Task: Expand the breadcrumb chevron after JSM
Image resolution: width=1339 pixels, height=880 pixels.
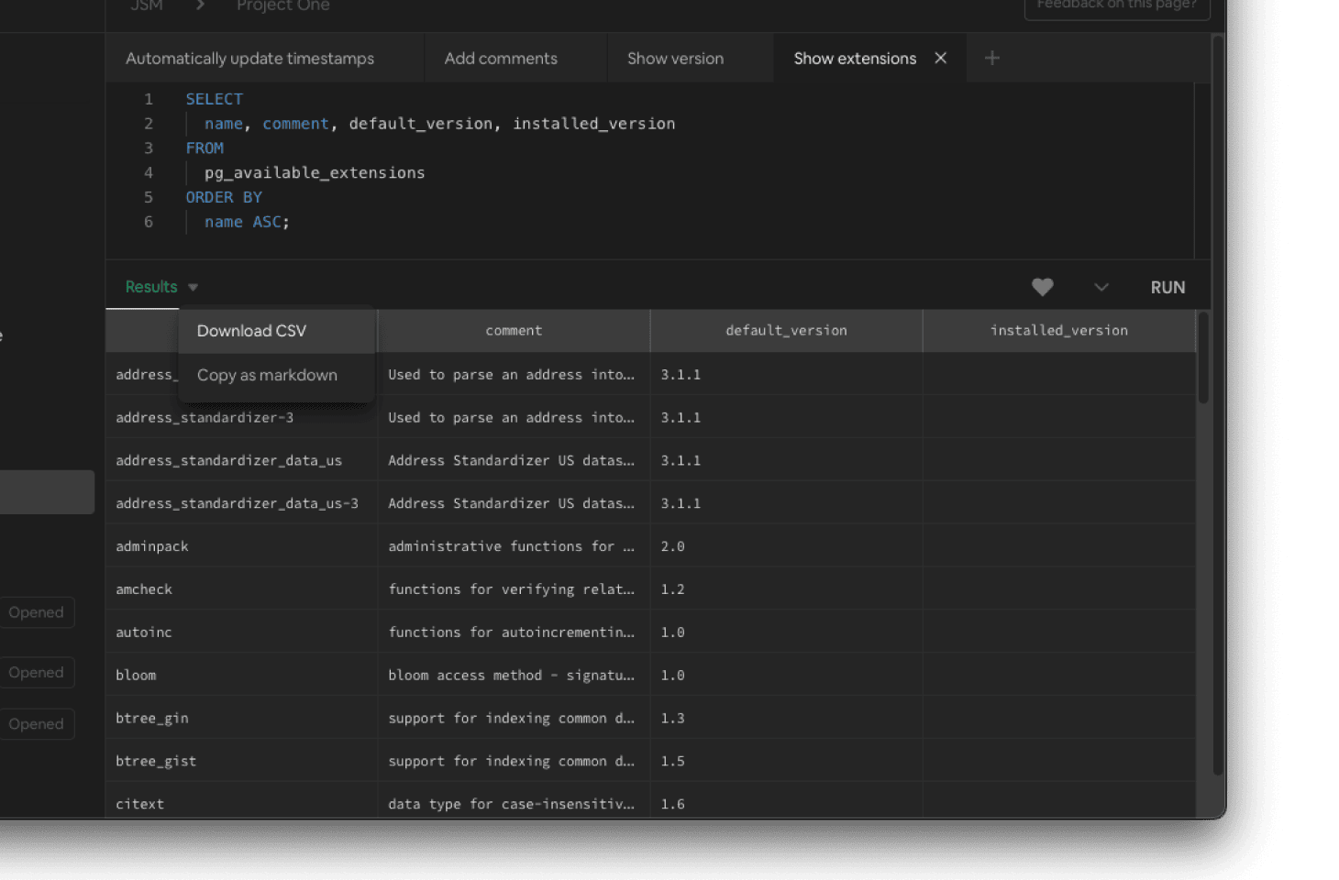Action: point(200,6)
